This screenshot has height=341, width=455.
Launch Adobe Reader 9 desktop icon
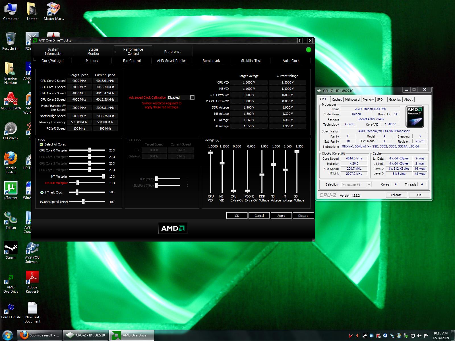[x=32, y=282]
